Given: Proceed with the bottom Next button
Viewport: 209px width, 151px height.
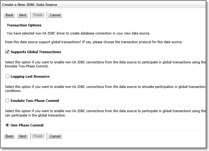Looking at the screenshot, I should [x=22, y=136].
